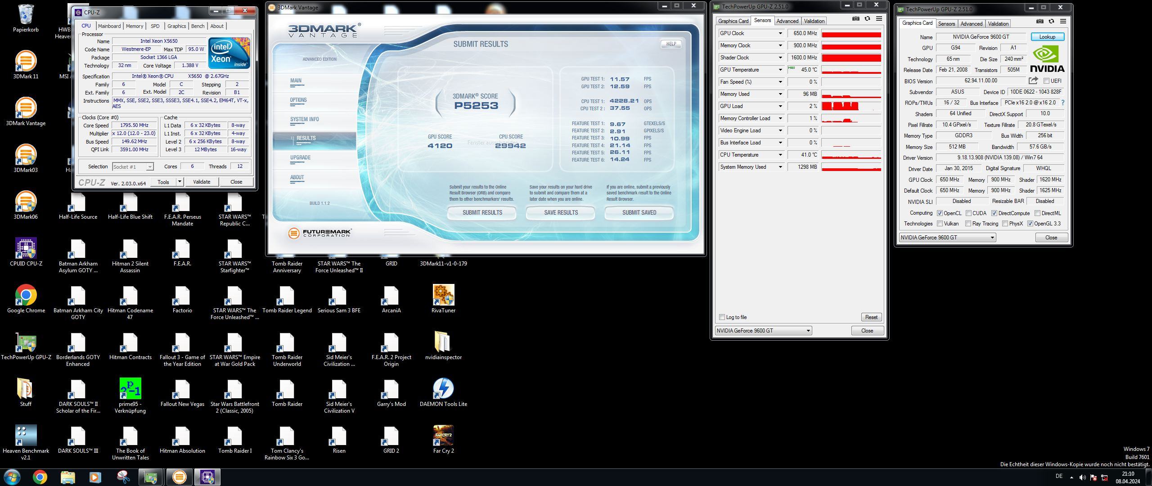Open the OPTIONS menu in 3DMark Vantage
Viewport: 1152px width, 486px height.
(x=298, y=100)
